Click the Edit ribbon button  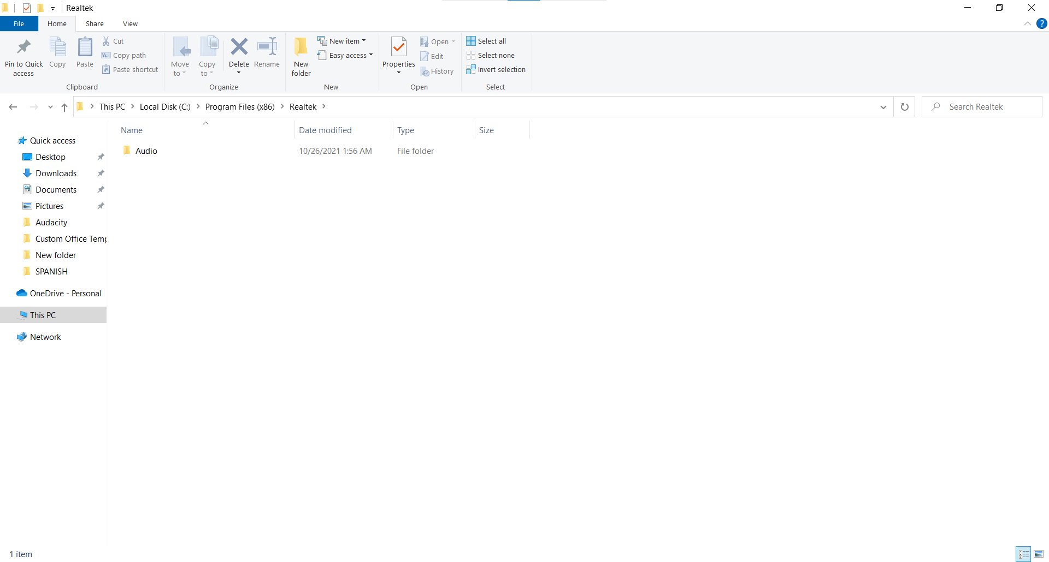432,56
